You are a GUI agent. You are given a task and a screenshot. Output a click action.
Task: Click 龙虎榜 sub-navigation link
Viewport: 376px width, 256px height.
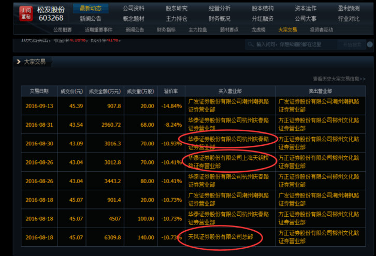[x=259, y=29]
